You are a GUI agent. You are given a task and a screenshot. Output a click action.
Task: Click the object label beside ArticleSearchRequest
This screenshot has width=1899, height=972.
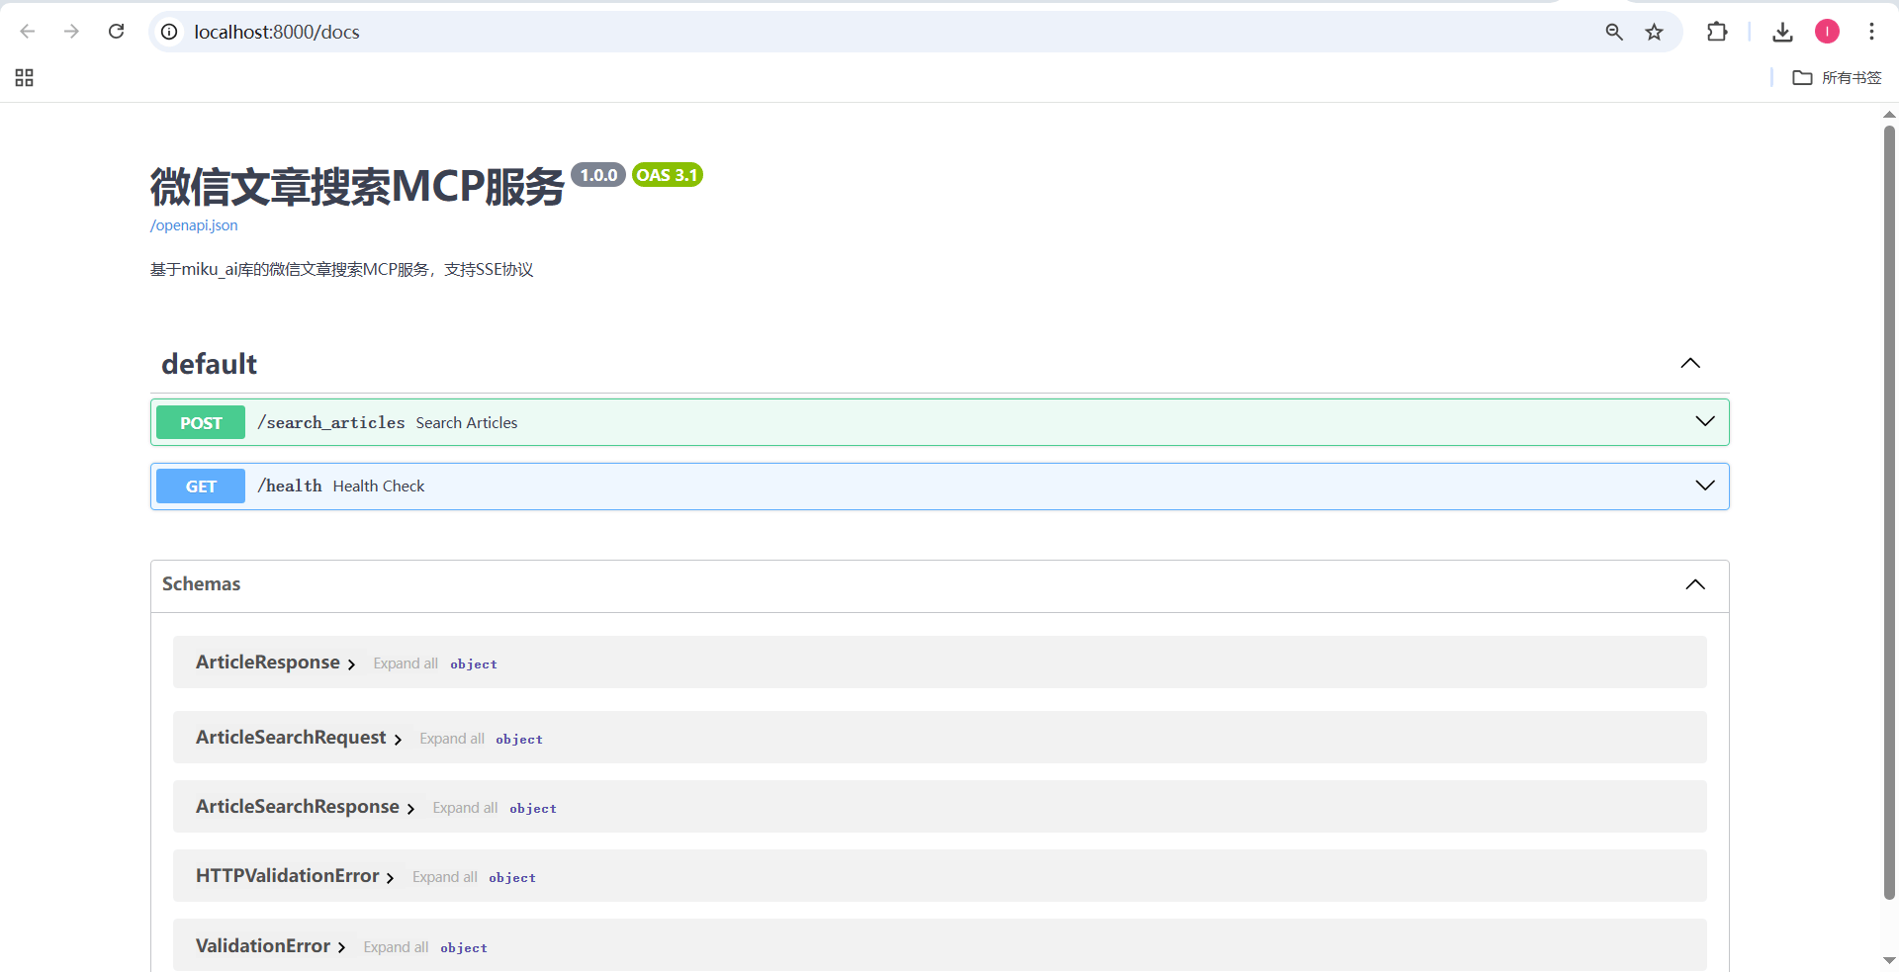coord(519,740)
